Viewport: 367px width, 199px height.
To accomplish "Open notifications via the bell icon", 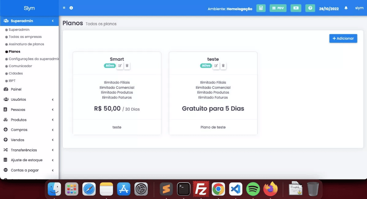I will click(x=346, y=8).
